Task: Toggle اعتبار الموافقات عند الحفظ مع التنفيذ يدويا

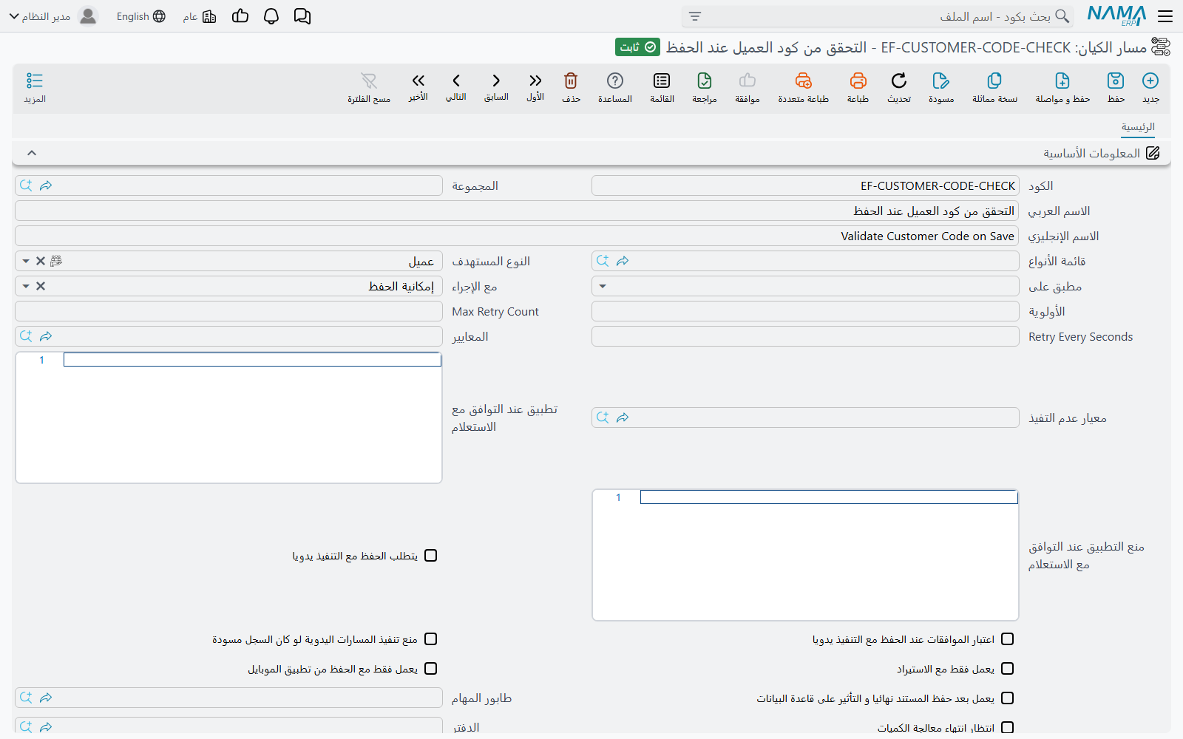Action: click(1008, 639)
